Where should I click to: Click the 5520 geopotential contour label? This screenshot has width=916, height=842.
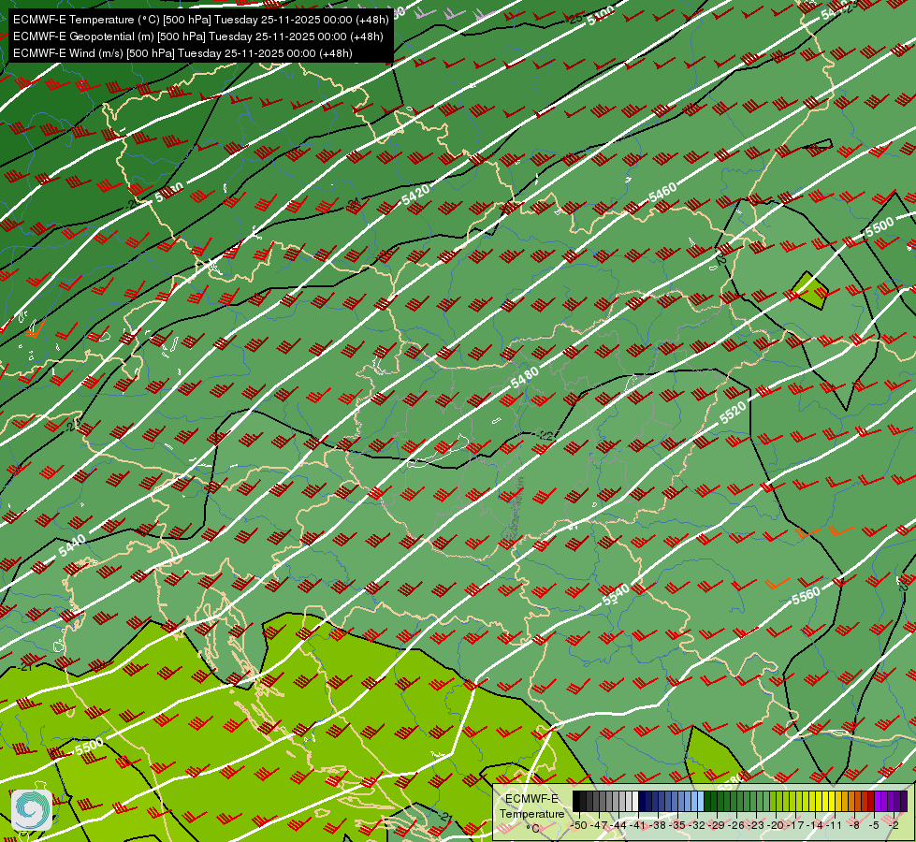(733, 412)
